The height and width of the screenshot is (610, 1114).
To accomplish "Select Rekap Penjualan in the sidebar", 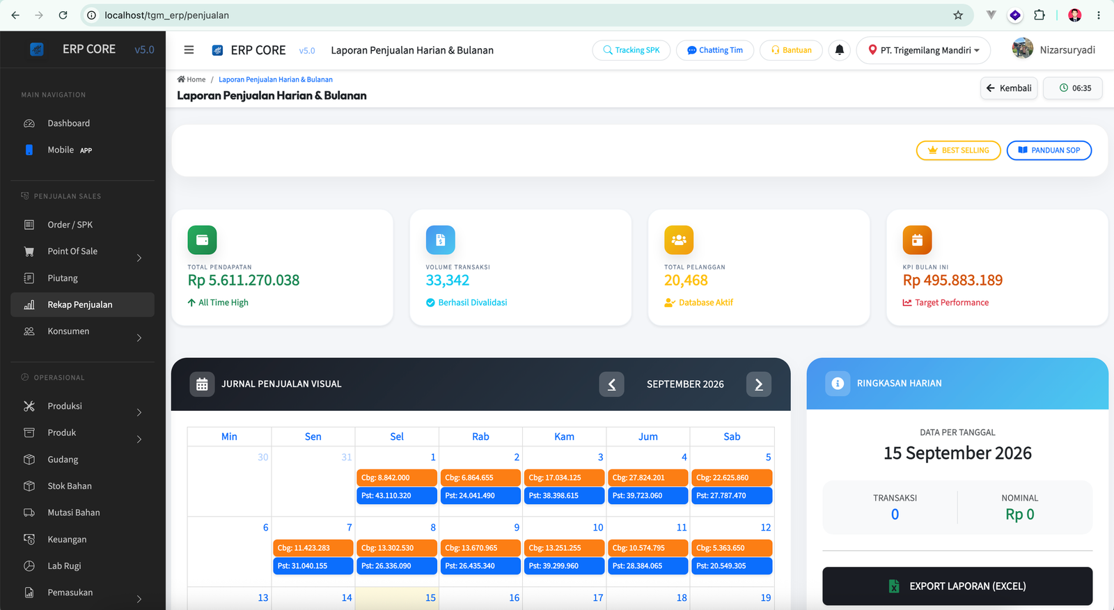I will 82,305.
